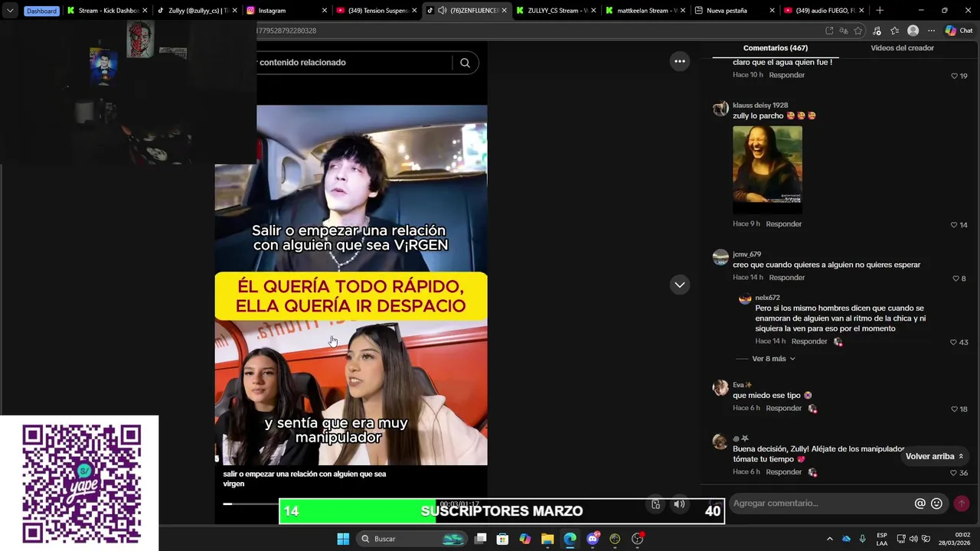Click the Windows taskbar Buscar search box
Viewport: 980px width, 551px height.
(x=413, y=539)
